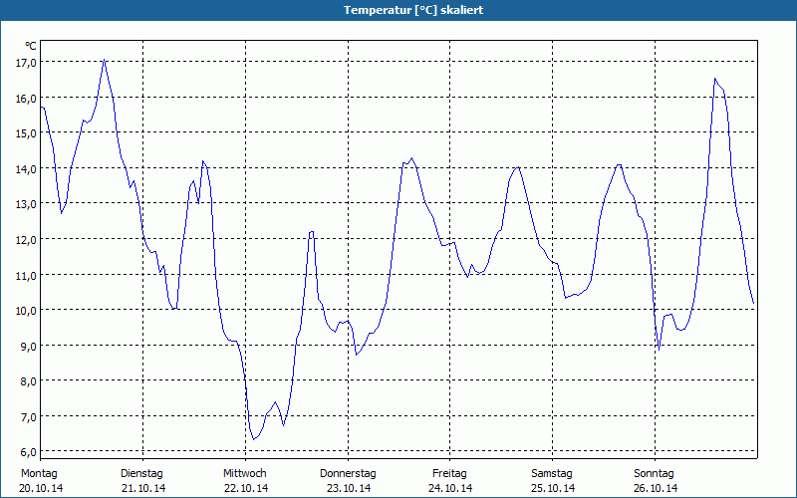The width and height of the screenshot is (797, 498).
Task: Click the curve's lowest point on Wednesday
Action: point(253,439)
